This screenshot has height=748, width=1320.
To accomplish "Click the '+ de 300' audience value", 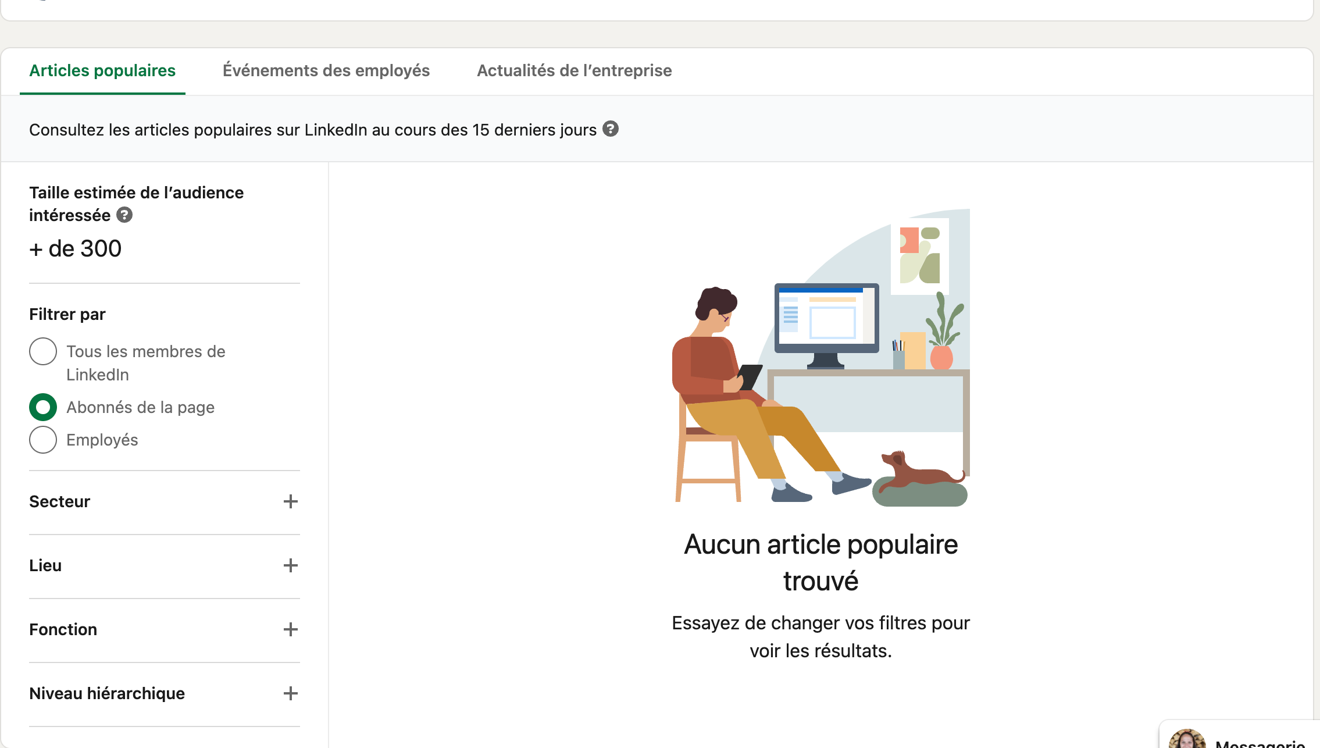I will tap(76, 248).
